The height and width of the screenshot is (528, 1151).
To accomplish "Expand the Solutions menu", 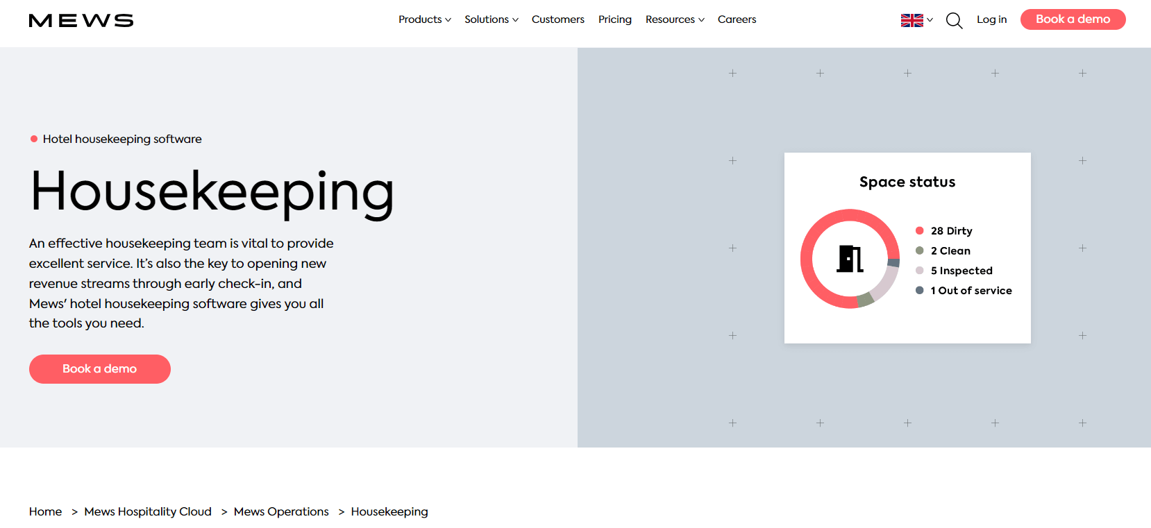I will [x=492, y=19].
